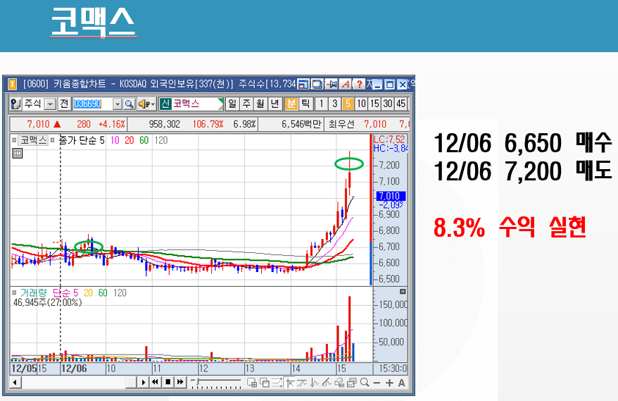Open help with question mark icon
The width and height of the screenshot is (618, 401).
[359, 84]
